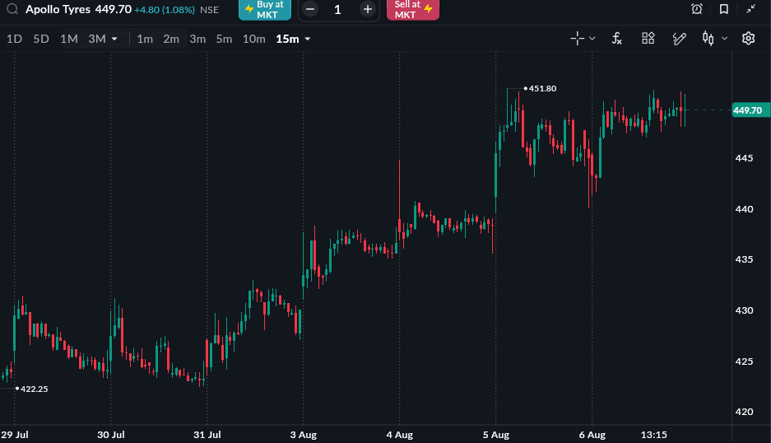771x443 pixels.
Task: Select the candlestick chart type icon
Action: (708, 39)
